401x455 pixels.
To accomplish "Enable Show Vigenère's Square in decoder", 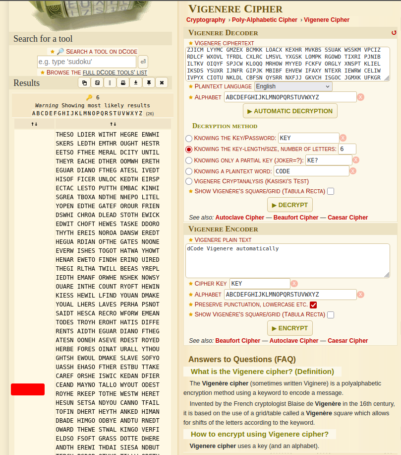I will coord(331,191).
